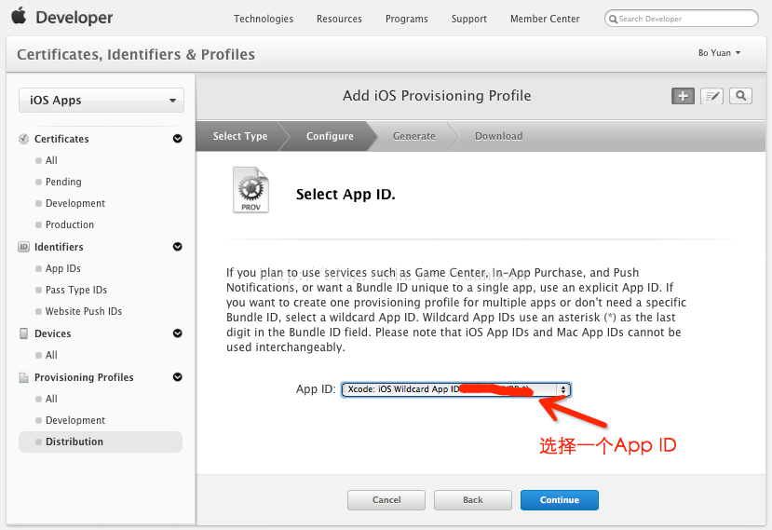
Task: Collapse the Certificates section chevron
Action: click(x=177, y=139)
